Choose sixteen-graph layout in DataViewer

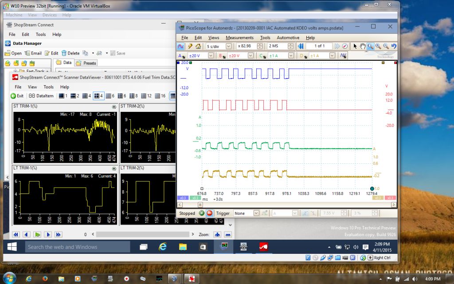click(x=160, y=96)
